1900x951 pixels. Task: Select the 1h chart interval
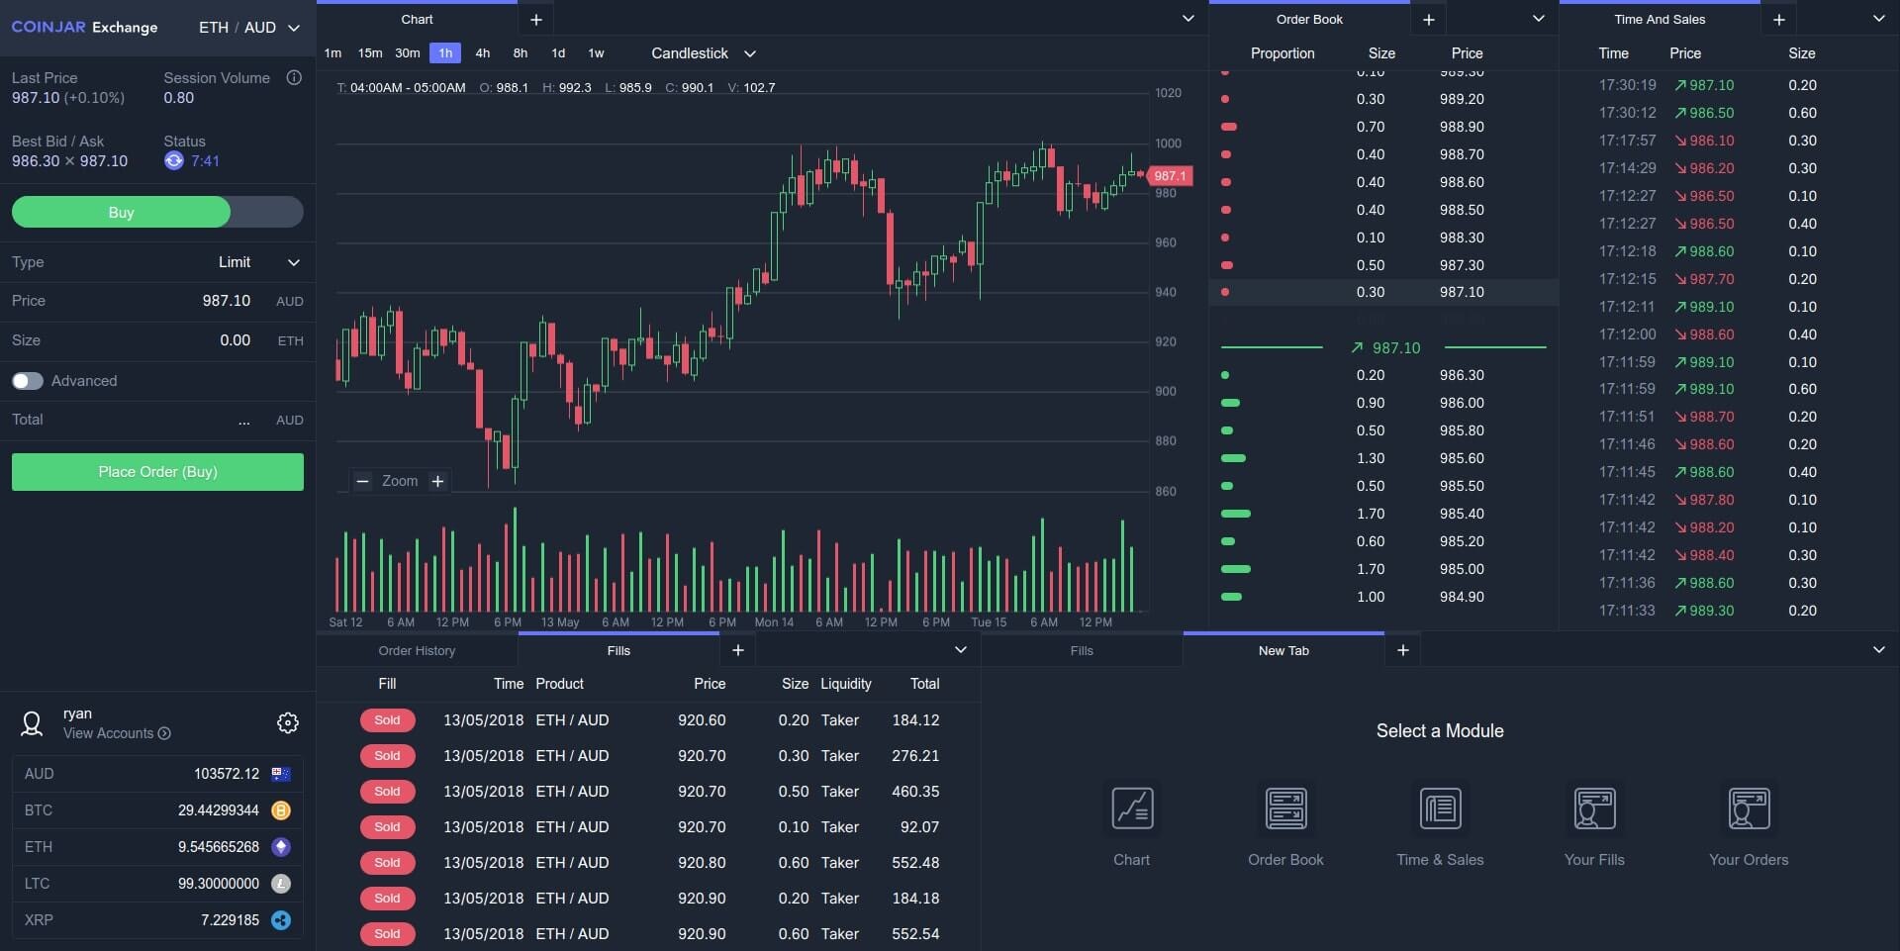(x=445, y=53)
